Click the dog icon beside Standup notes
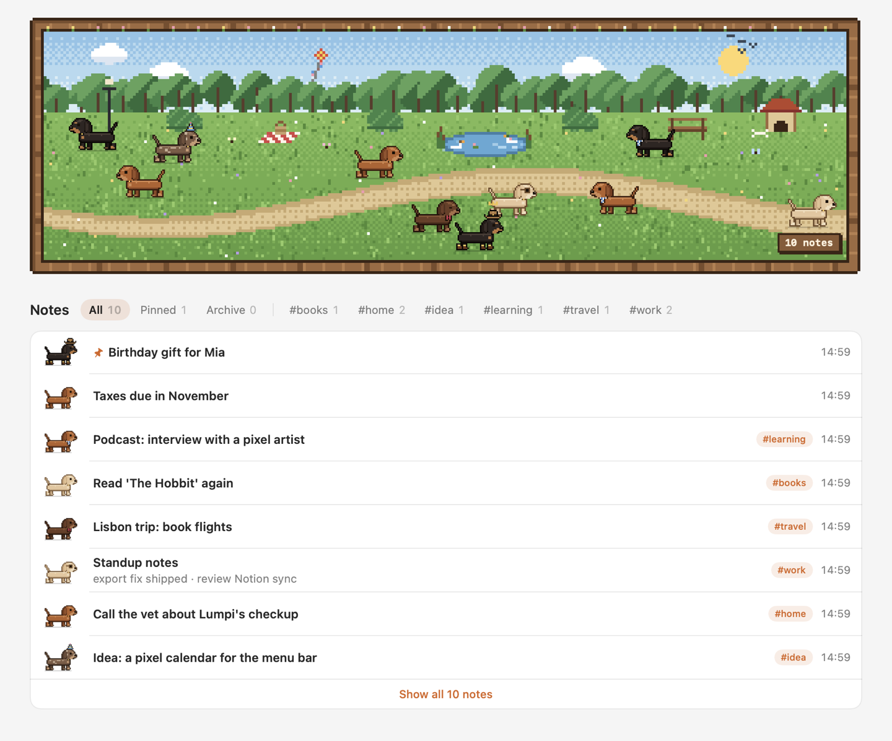This screenshot has width=892, height=741. coord(61,571)
